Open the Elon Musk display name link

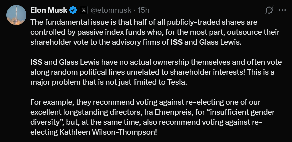(49, 10)
